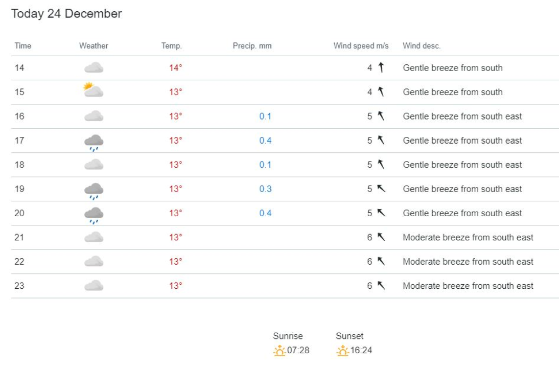559x368 pixels.
Task: Click the Wind speed m/s header
Action: 361,45
